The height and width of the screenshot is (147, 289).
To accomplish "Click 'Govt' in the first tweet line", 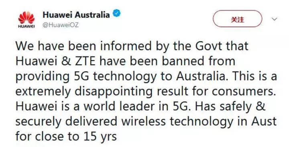I will [x=208, y=46].
